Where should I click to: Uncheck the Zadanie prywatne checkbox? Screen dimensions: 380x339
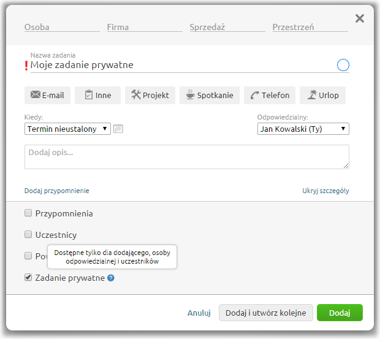pyautogui.click(x=28, y=277)
